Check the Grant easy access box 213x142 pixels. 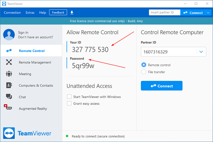click(x=69, y=103)
